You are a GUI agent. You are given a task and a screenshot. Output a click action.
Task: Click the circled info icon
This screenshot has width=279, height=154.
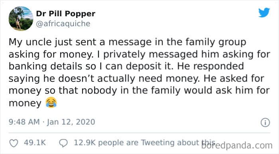pyautogui.click(x=265, y=123)
